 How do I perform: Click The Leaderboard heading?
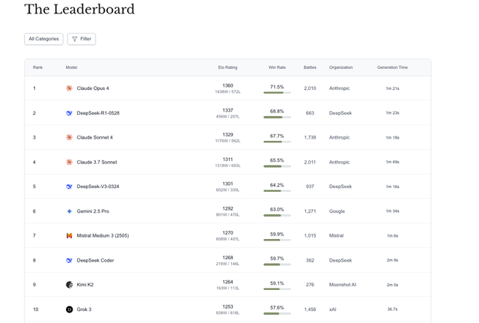(79, 9)
